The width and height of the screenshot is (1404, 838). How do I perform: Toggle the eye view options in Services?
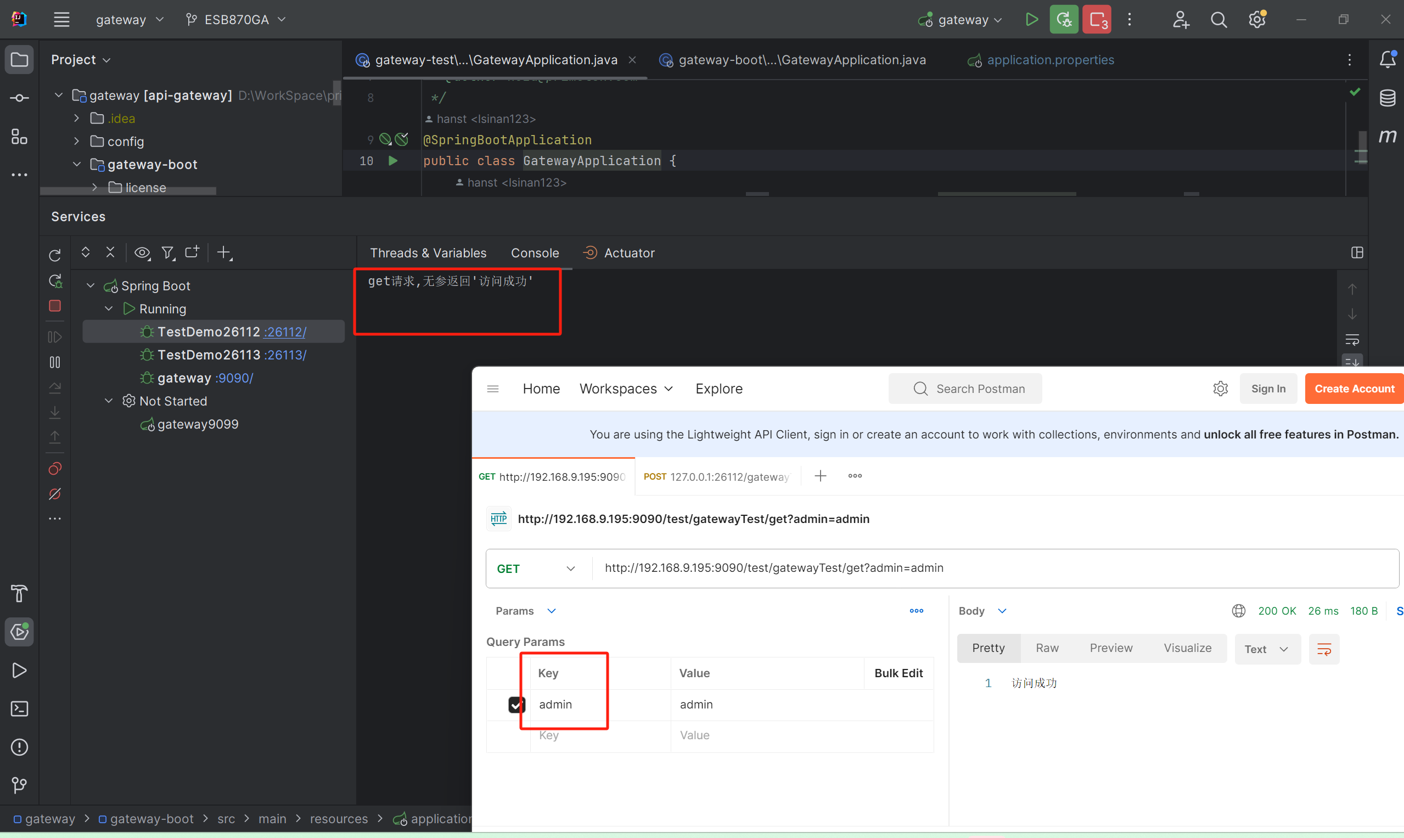142,252
